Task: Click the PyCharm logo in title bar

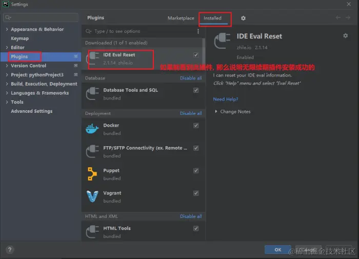Action: tap(6, 4)
